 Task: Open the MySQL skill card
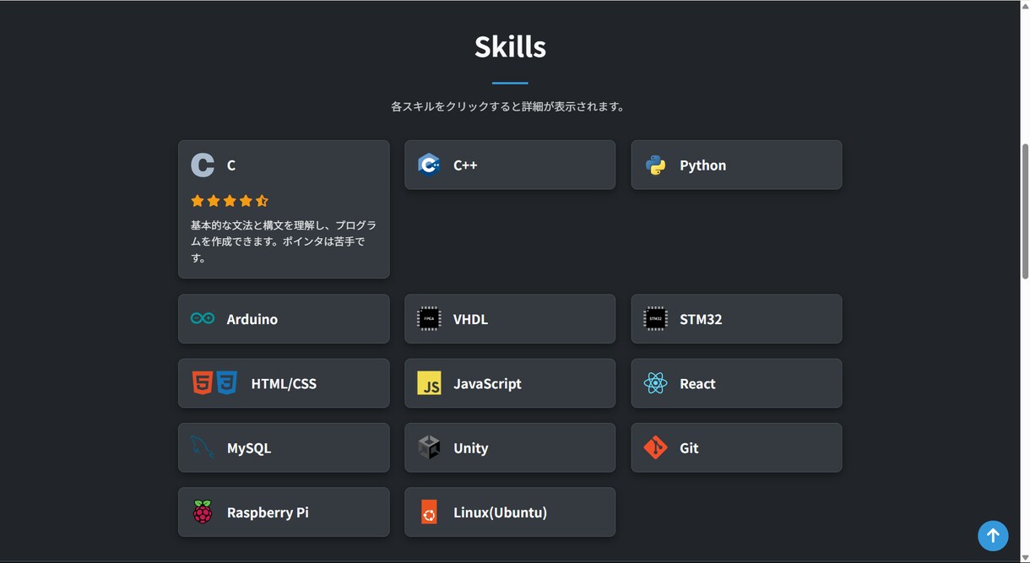284,447
